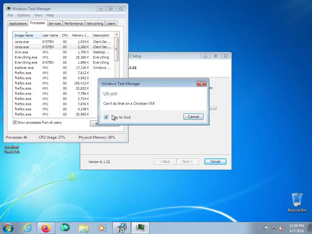312x234 pixels.
Task: Select csrss.exe using 2,260 K
Action: [63, 47]
